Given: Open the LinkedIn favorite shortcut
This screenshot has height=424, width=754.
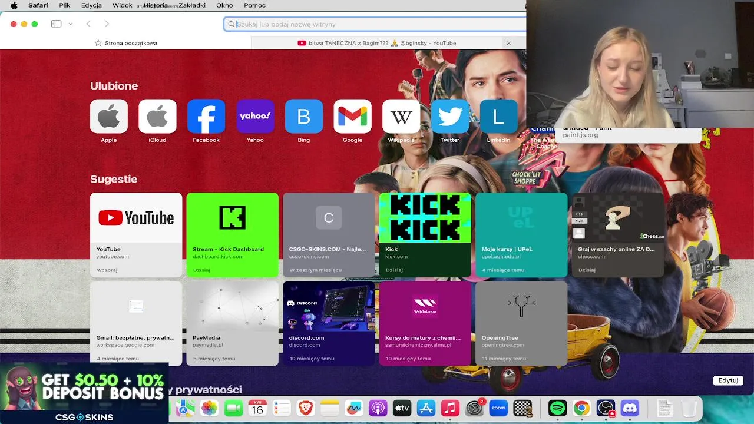Looking at the screenshot, I should (498, 116).
